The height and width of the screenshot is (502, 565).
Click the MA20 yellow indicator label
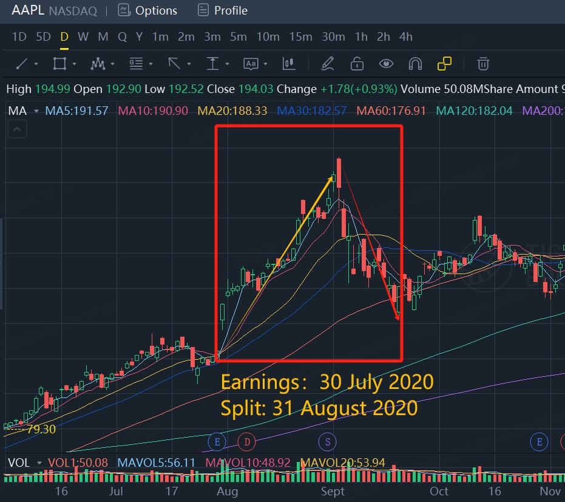click(x=232, y=111)
